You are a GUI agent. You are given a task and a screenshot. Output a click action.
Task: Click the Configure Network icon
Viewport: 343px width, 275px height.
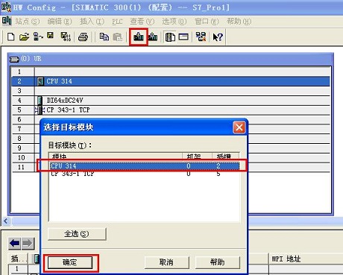[x=201, y=37]
